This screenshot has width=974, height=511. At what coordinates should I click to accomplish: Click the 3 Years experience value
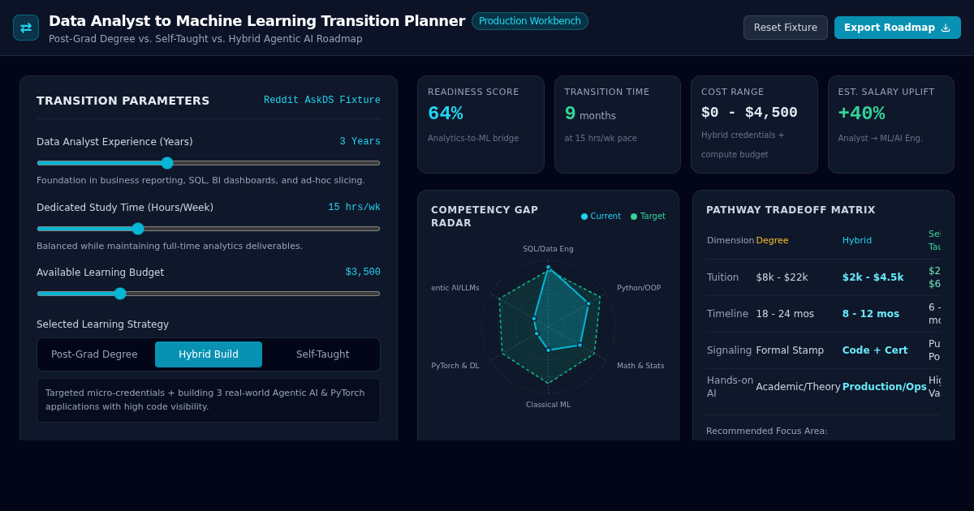click(x=360, y=142)
